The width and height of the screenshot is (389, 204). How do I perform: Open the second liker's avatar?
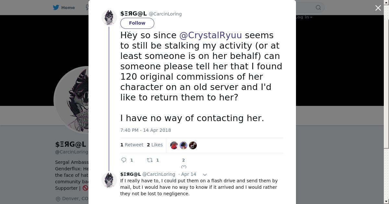pyautogui.click(x=183, y=145)
